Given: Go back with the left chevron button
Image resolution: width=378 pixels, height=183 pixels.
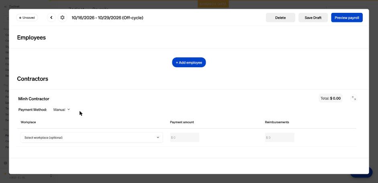Looking at the screenshot, I should [x=51, y=18].
